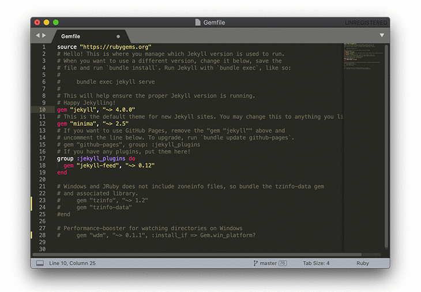Click the vertical scrollbar
421x292 pixels.
pyautogui.click(x=386, y=147)
